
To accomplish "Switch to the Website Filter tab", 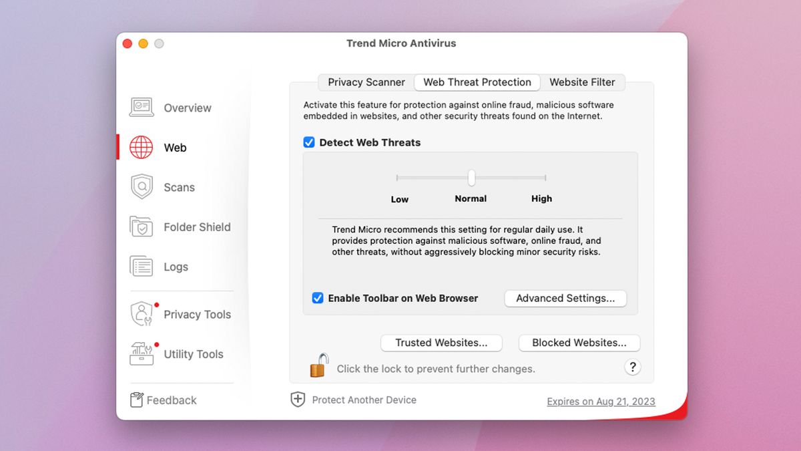I will [x=582, y=82].
